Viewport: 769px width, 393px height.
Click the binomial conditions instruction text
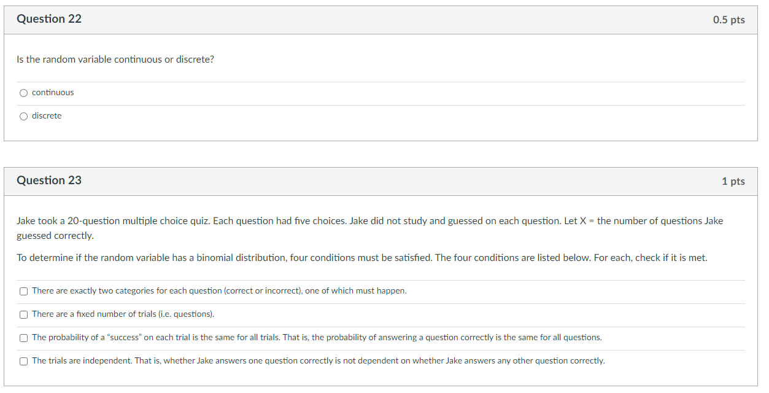coord(361,257)
